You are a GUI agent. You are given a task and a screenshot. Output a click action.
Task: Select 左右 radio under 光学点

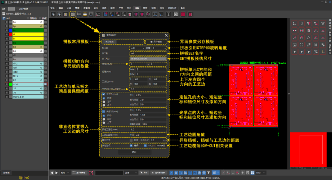(x=104, y=119)
